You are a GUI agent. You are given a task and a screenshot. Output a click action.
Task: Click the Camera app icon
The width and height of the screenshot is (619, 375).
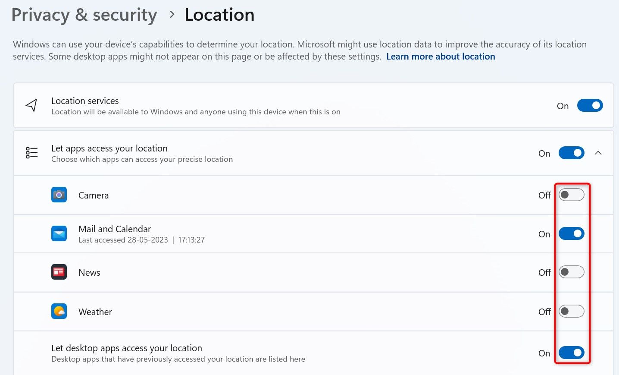click(x=59, y=195)
